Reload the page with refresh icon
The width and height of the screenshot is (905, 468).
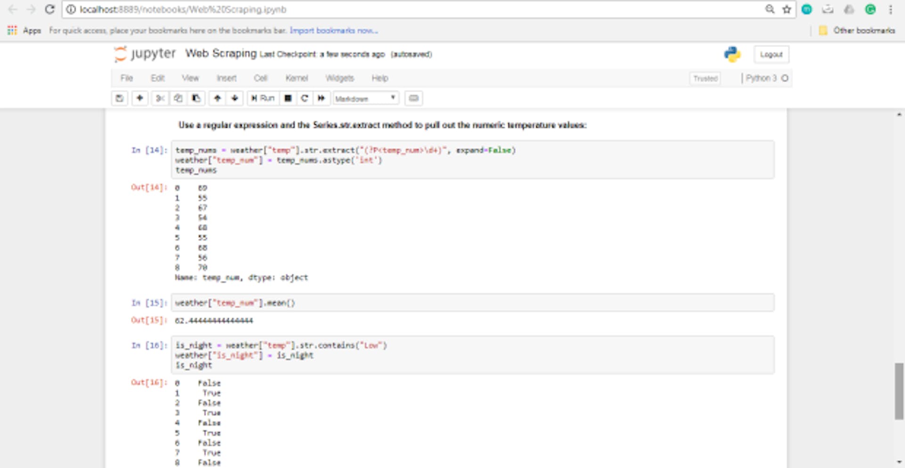click(x=49, y=9)
